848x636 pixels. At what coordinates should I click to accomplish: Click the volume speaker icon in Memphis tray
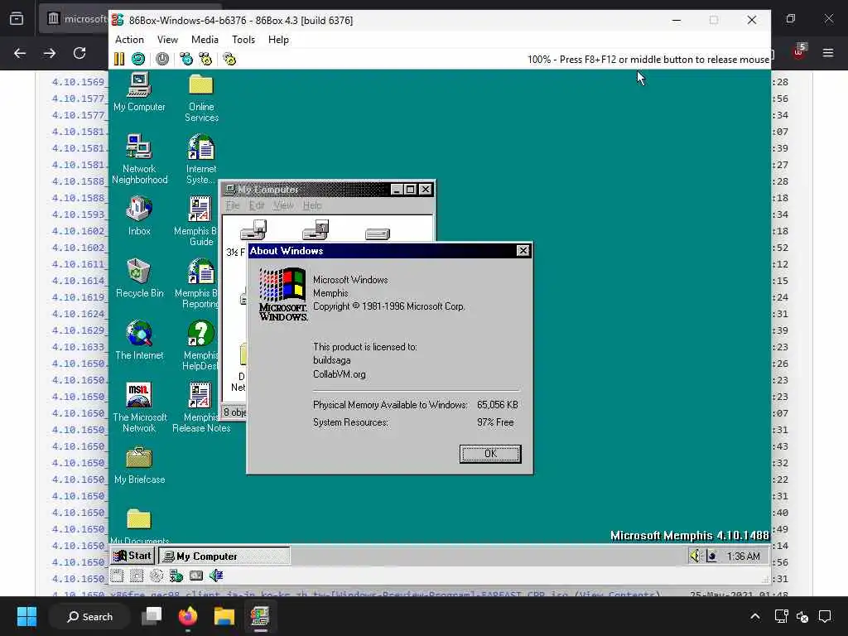pos(695,556)
